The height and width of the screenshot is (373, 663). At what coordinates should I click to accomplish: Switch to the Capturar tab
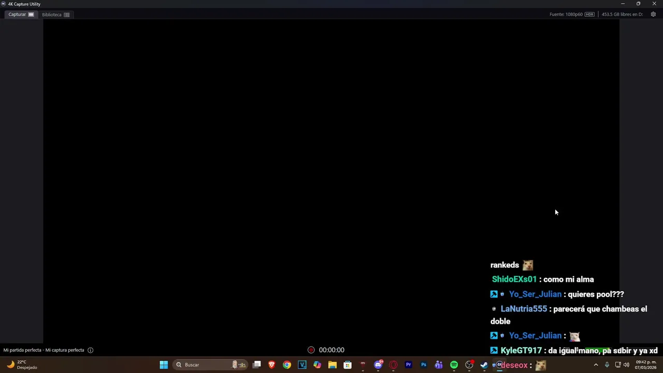point(21,15)
